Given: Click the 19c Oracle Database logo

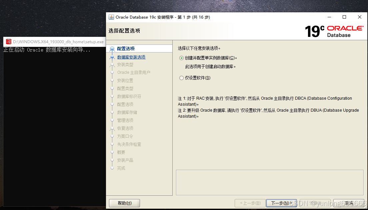Looking at the screenshot, I should point(334,31).
